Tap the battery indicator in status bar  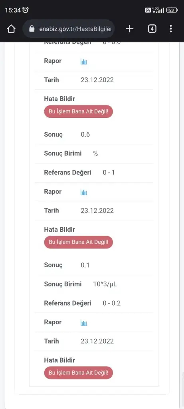click(x=172, y=10)
